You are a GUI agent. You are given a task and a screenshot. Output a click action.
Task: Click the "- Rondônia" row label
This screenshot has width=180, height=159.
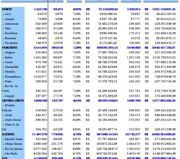click(10, 33)
